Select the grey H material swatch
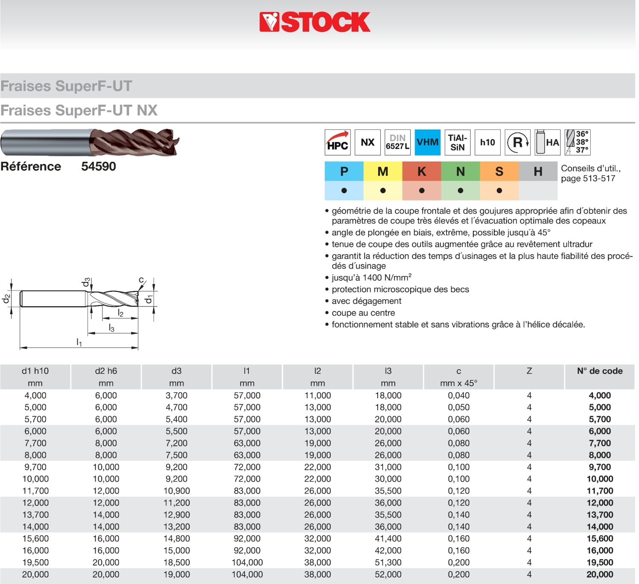This screenshot has width=639, height=584. (x=538, y=181)
